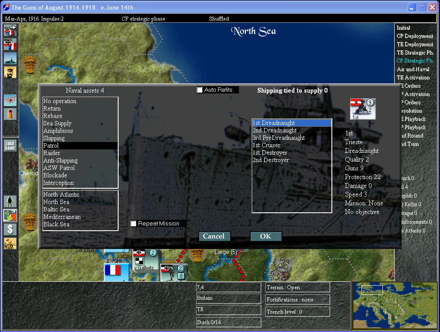Click the Cancel button
Screen dimensions: 440x332
(215, 236)
